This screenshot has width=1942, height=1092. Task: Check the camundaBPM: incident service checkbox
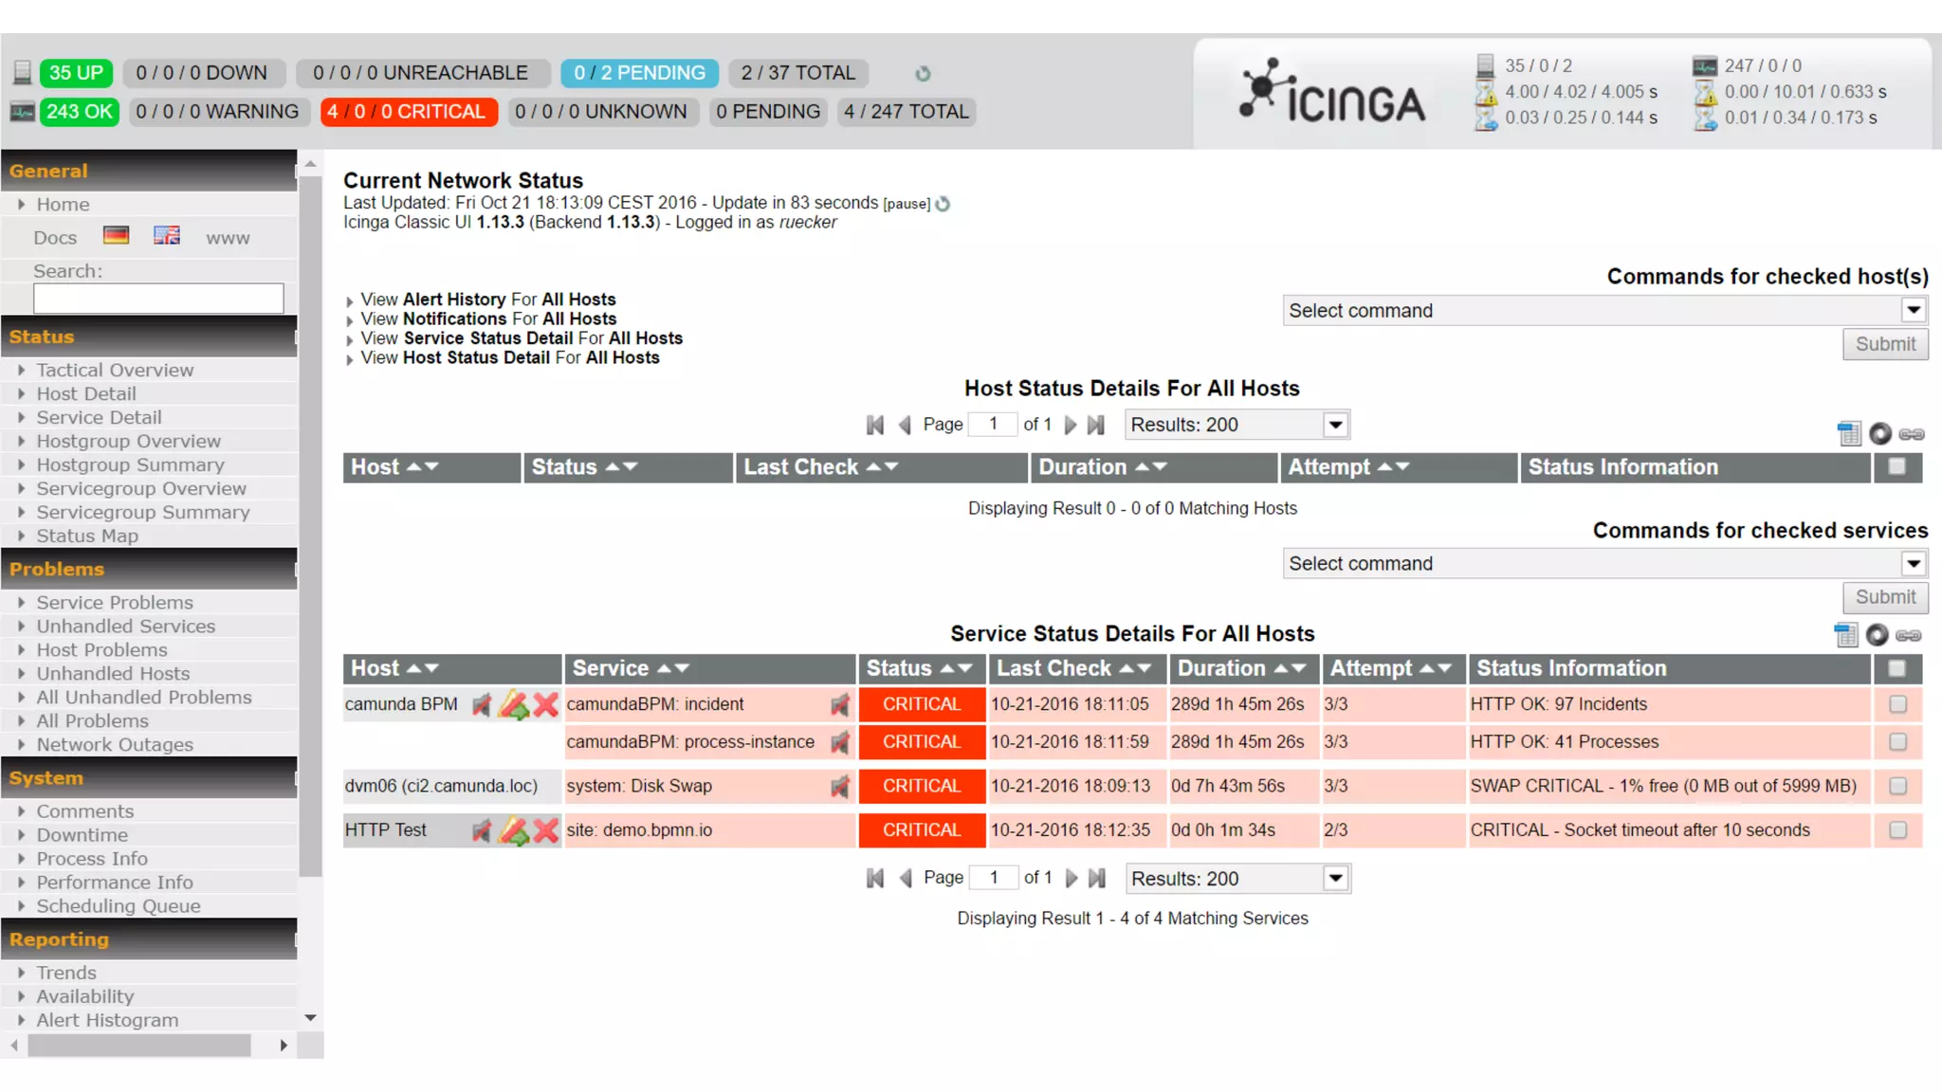(1897, 704)
